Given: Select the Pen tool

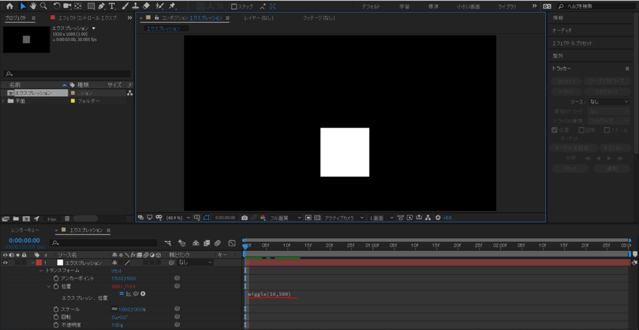Looking at the screenshot, I should 101,6.
